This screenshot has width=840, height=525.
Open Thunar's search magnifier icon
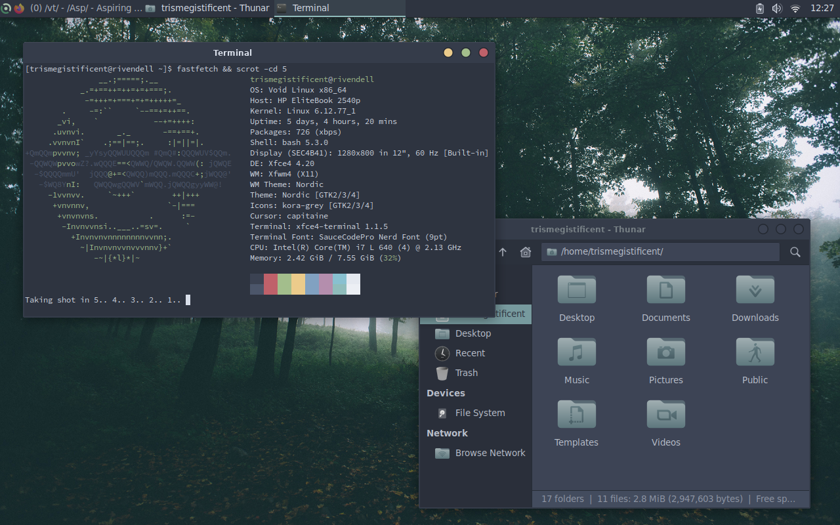click(795, 252)
